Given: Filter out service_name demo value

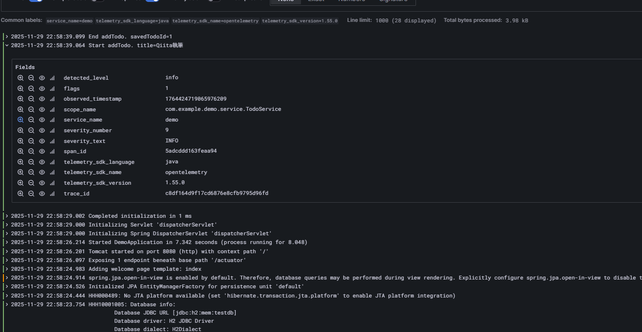Looking at the screenshot, I should click(x=31, y=120).
